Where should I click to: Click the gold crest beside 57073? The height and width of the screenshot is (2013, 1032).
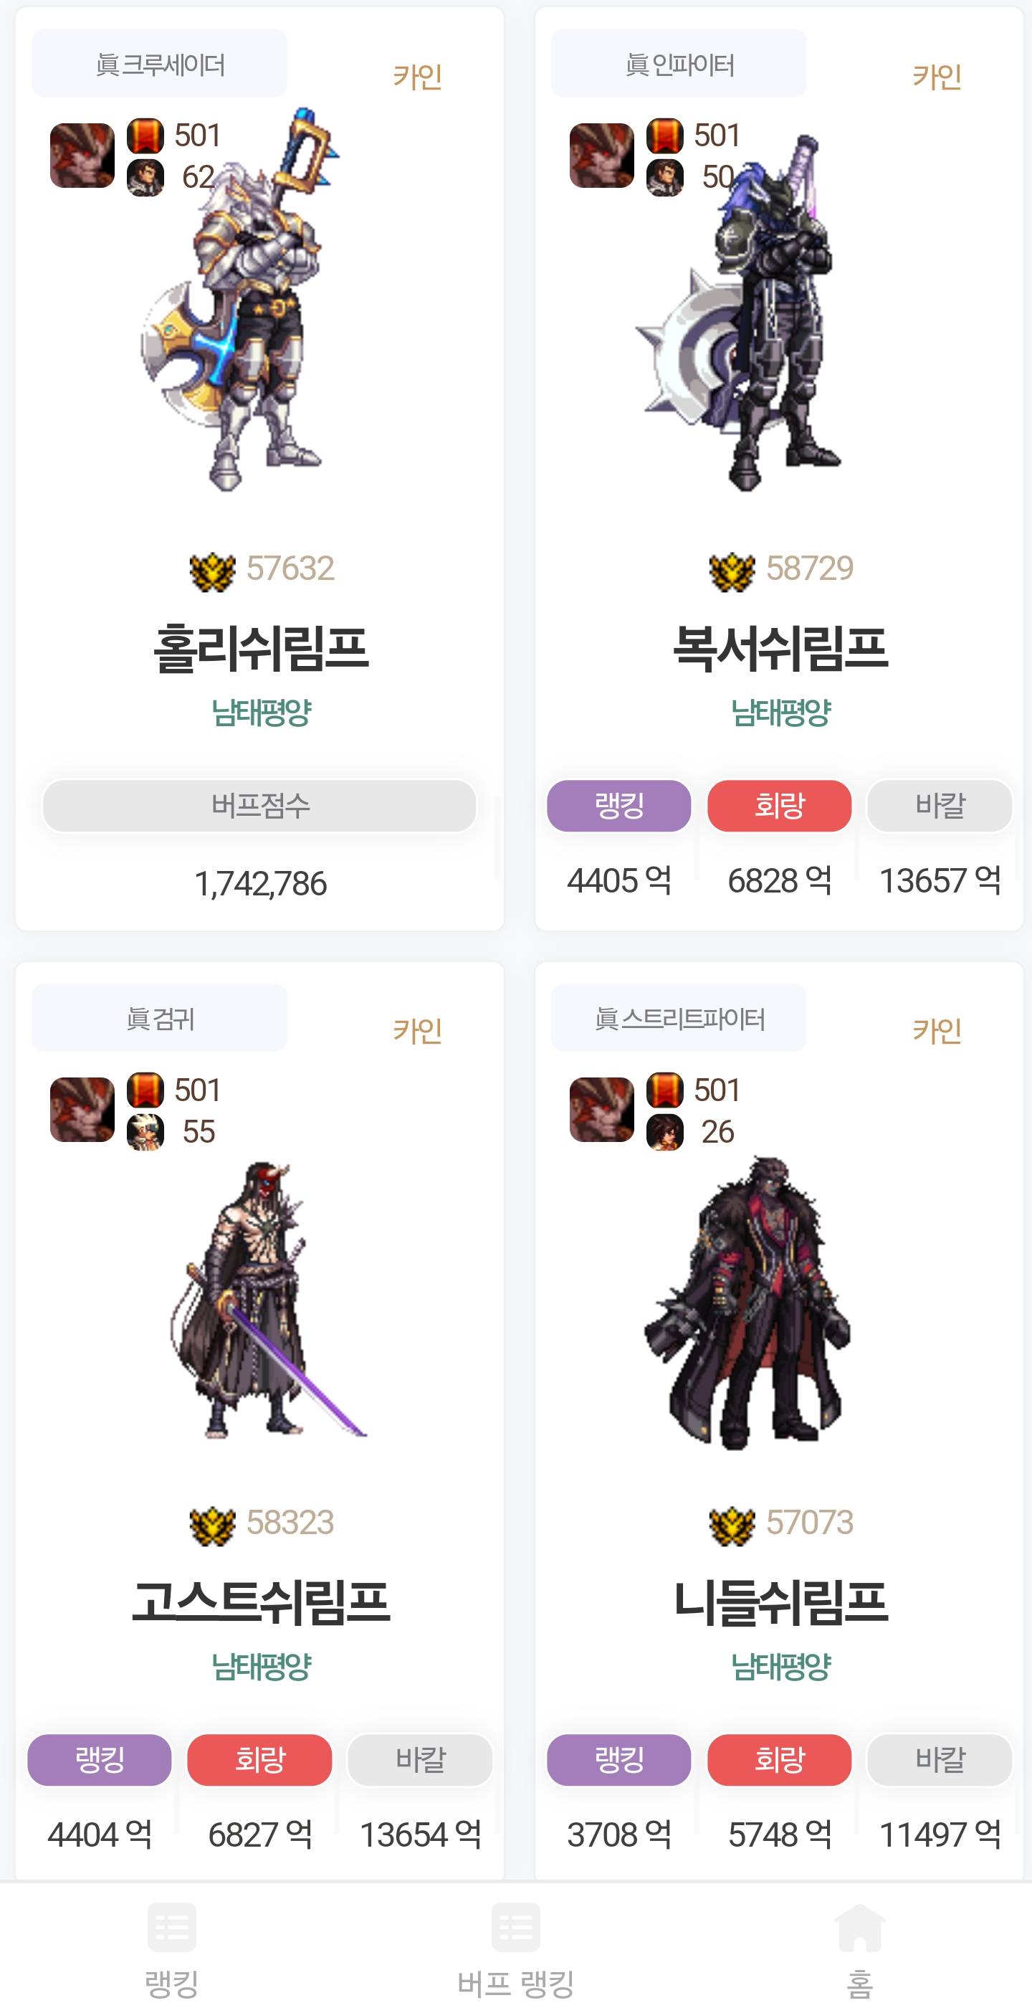[731, 1525]
